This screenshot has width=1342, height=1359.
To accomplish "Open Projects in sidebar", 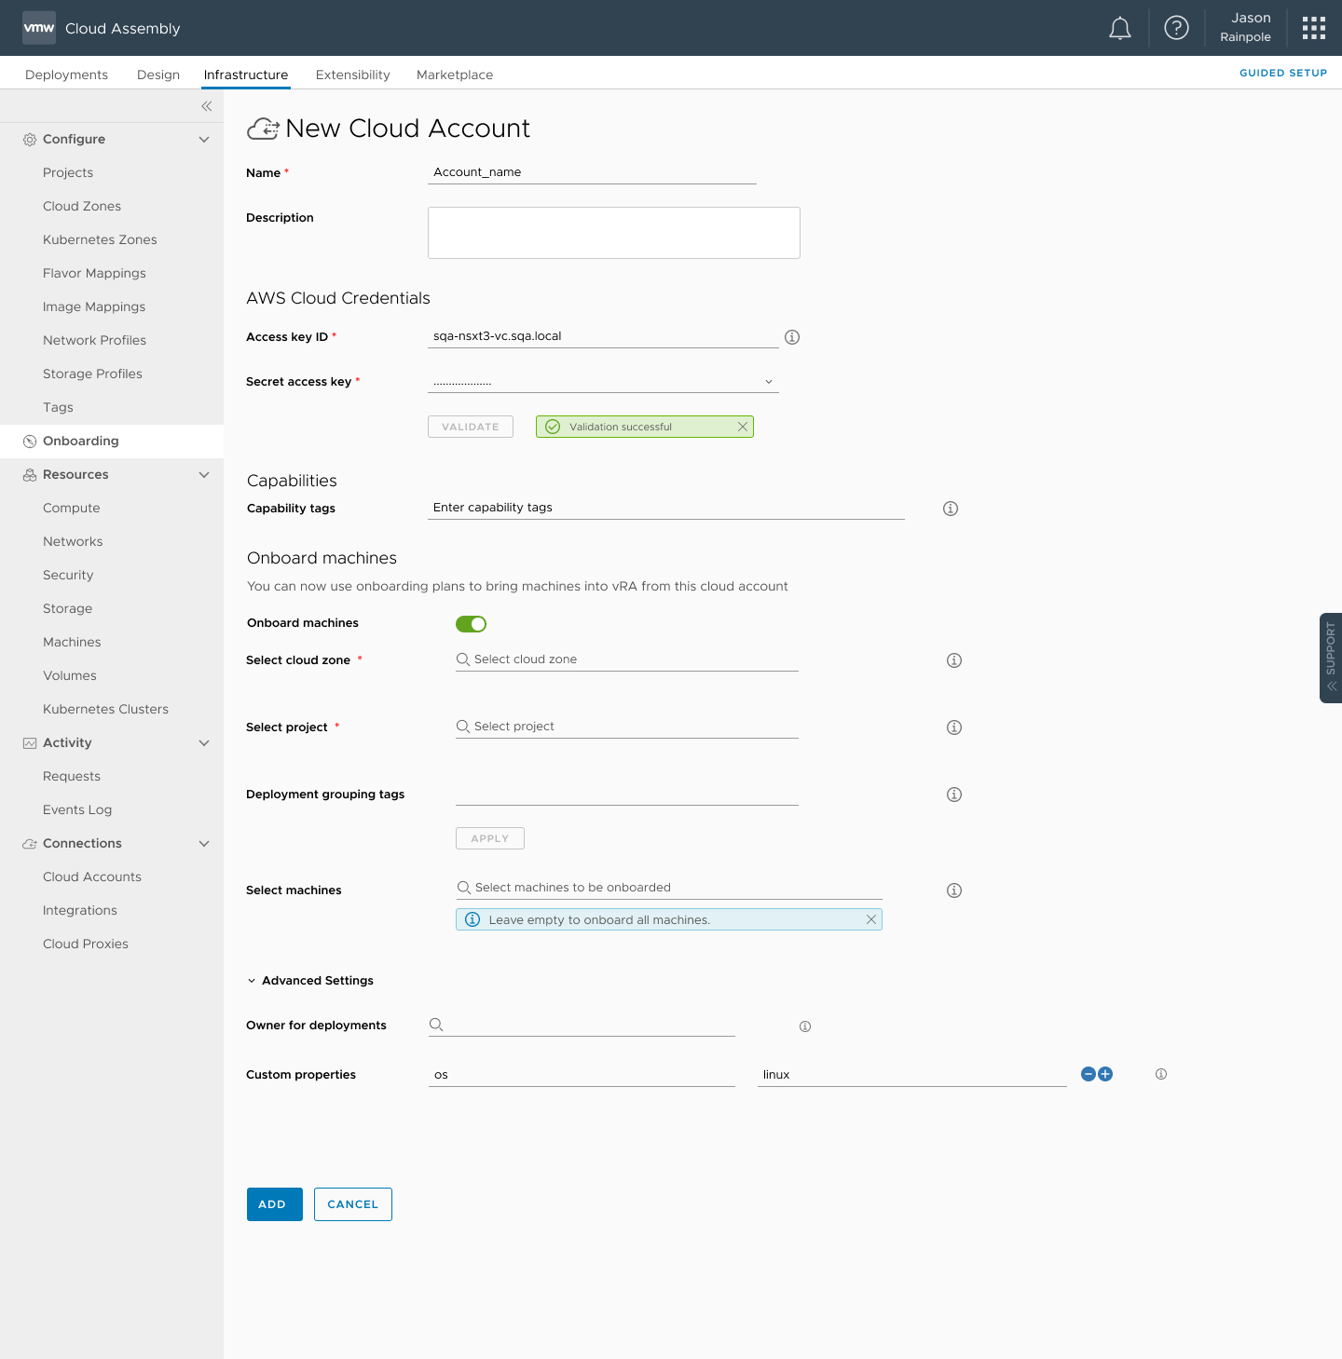I will click(x=68, y=173).
